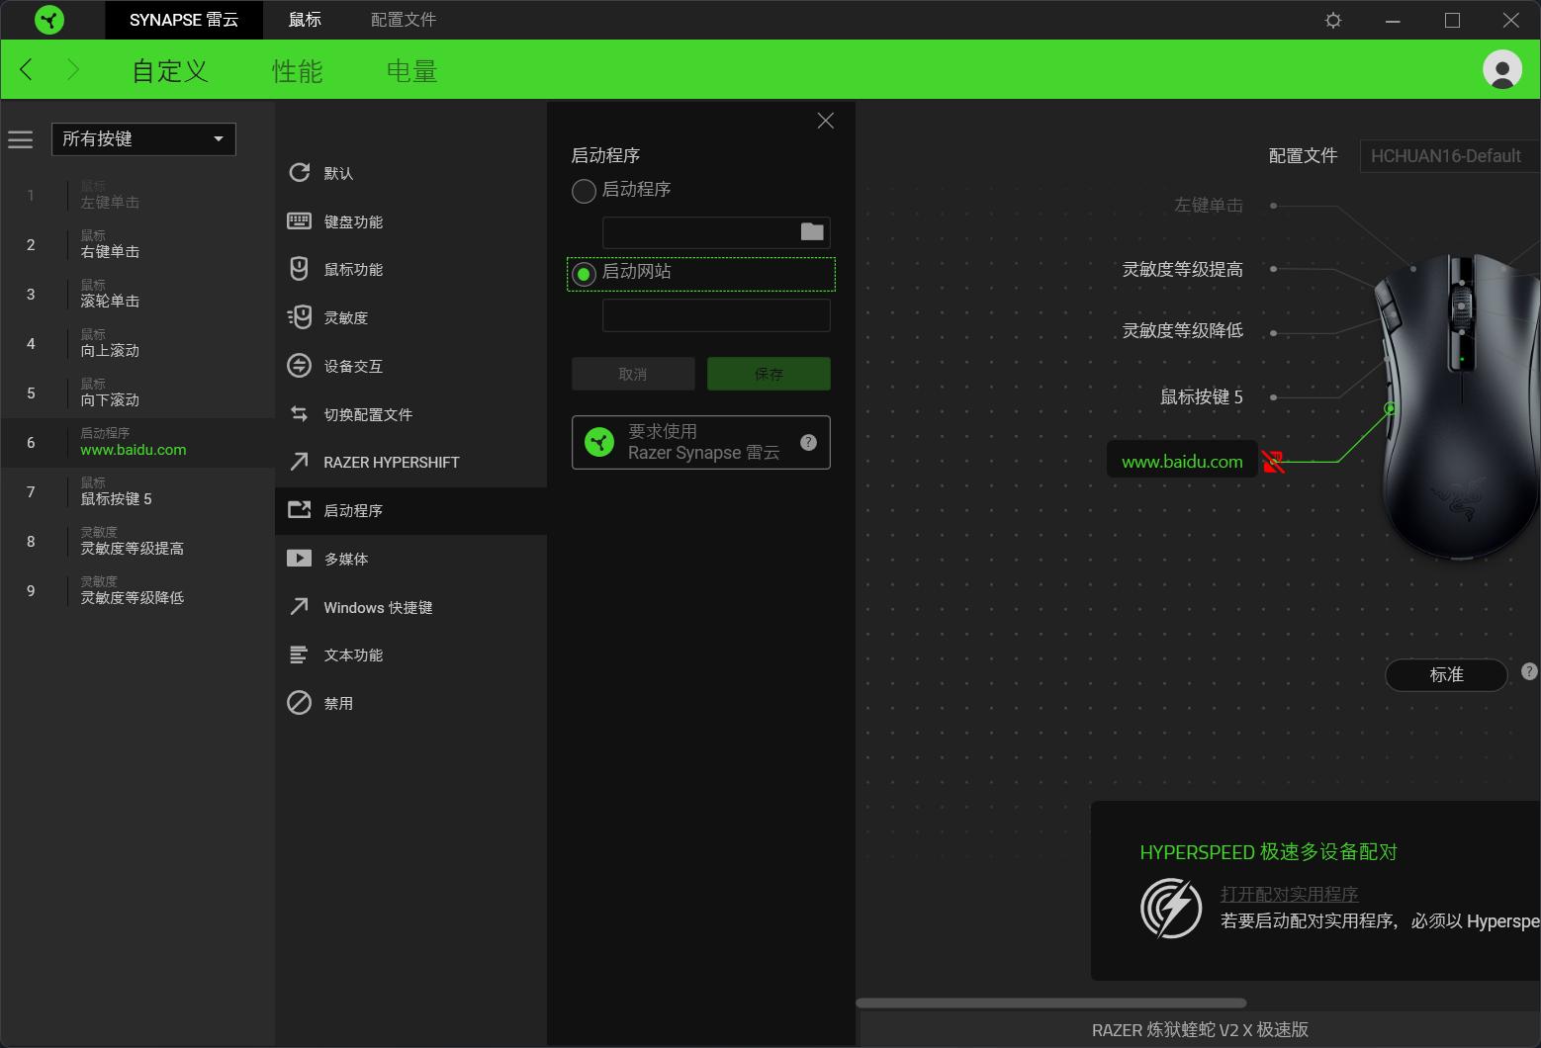The image size is (1541, 1048).
Task: Select button row 7 鼠标按键 5
Action: coord(137,491)
